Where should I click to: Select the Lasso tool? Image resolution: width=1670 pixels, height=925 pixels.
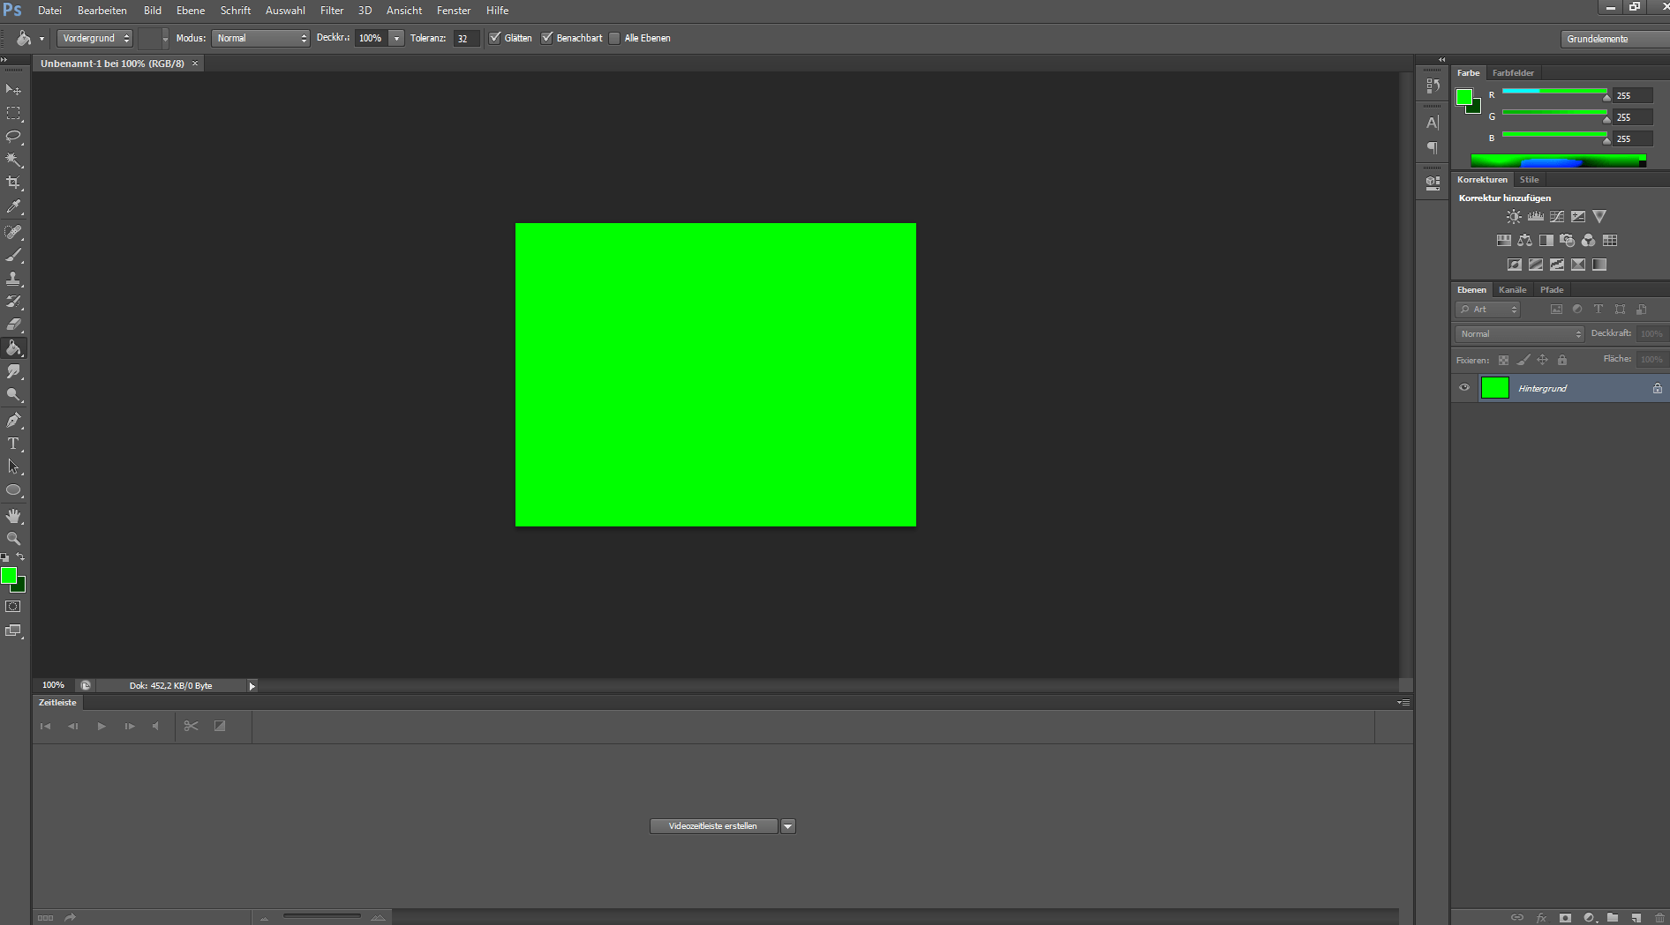pyautogui.click(x=13, y=137)
